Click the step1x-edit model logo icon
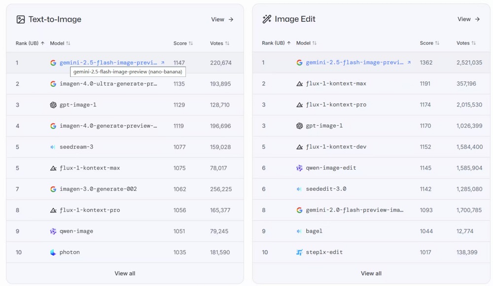Image resolution: width=493 pixels, height=286 pixels. pos(299,252)
